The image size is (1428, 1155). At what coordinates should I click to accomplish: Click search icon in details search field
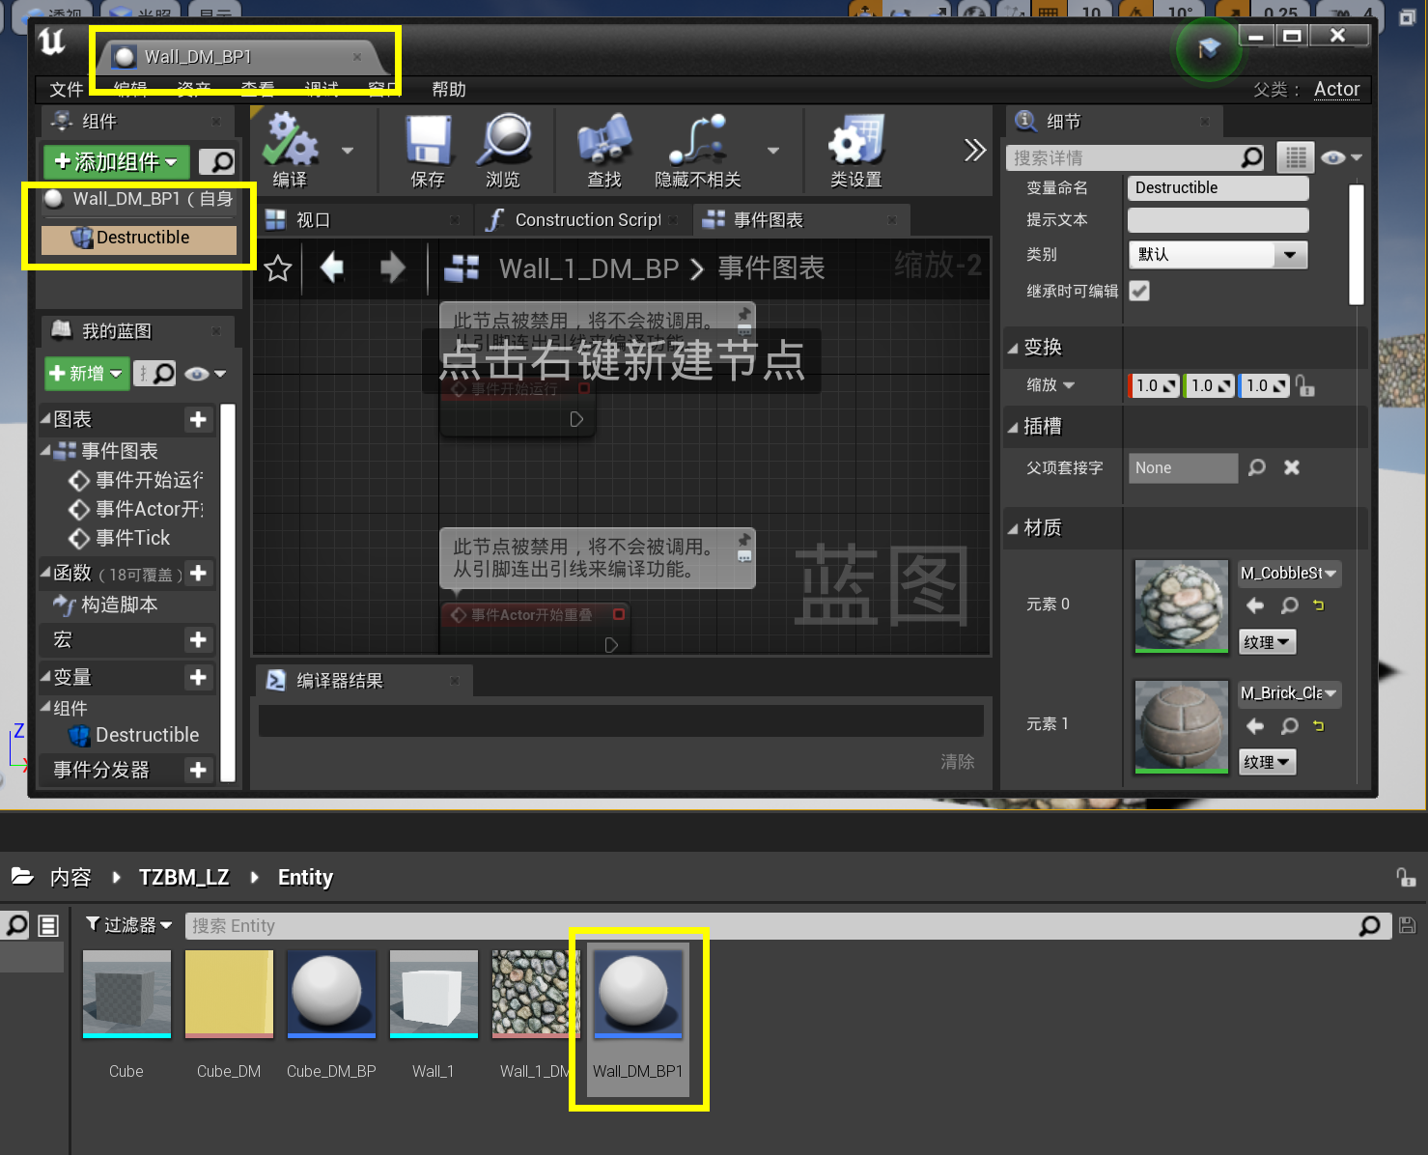pyautogui.click(x=1251, y=157)
